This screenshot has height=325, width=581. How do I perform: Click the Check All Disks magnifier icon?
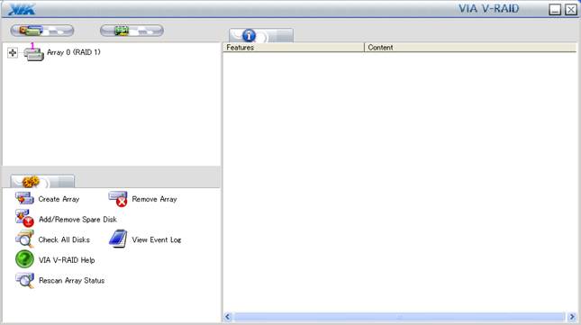(x=24, y=239)
